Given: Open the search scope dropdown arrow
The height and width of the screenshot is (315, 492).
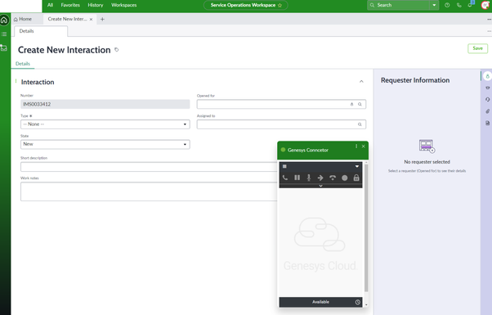Looking at the screenshot, I should (434, 5).
